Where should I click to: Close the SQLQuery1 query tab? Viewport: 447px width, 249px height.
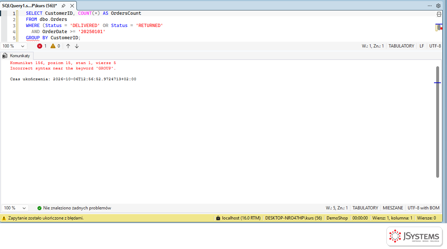point(72,6)
